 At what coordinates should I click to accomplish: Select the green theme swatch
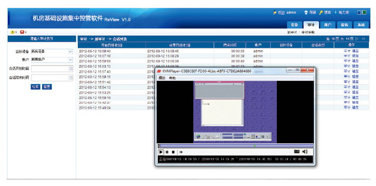364,12
